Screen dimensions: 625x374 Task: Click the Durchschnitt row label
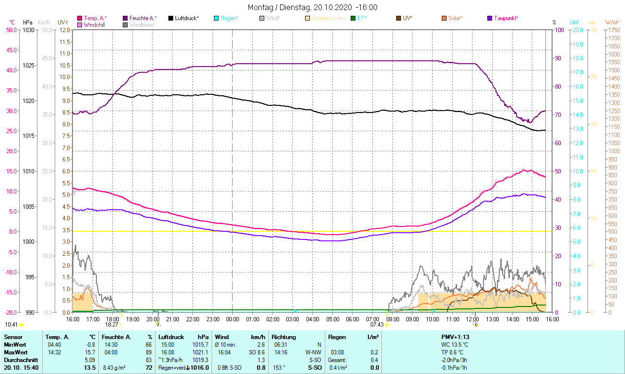pyautogui.click(x=20, y=360)
